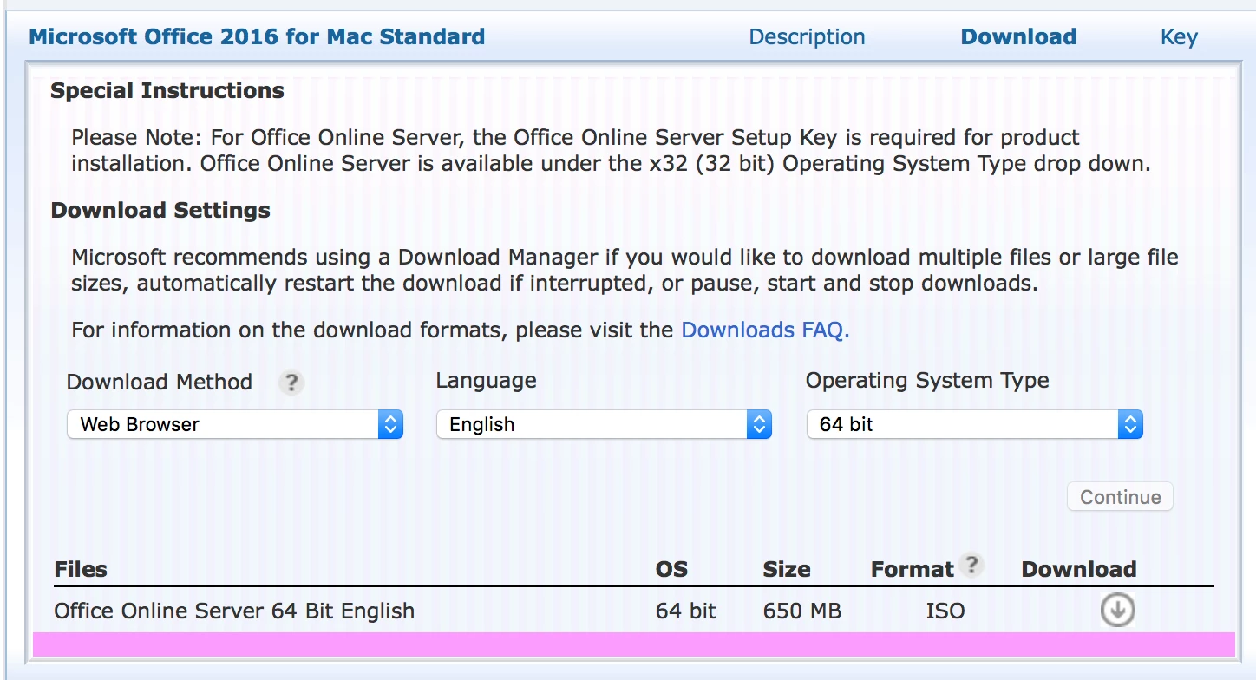This screenshot has width=1256, height=680.
Task: Expand the Operating System Type dropdown
Action: [975, 424]
